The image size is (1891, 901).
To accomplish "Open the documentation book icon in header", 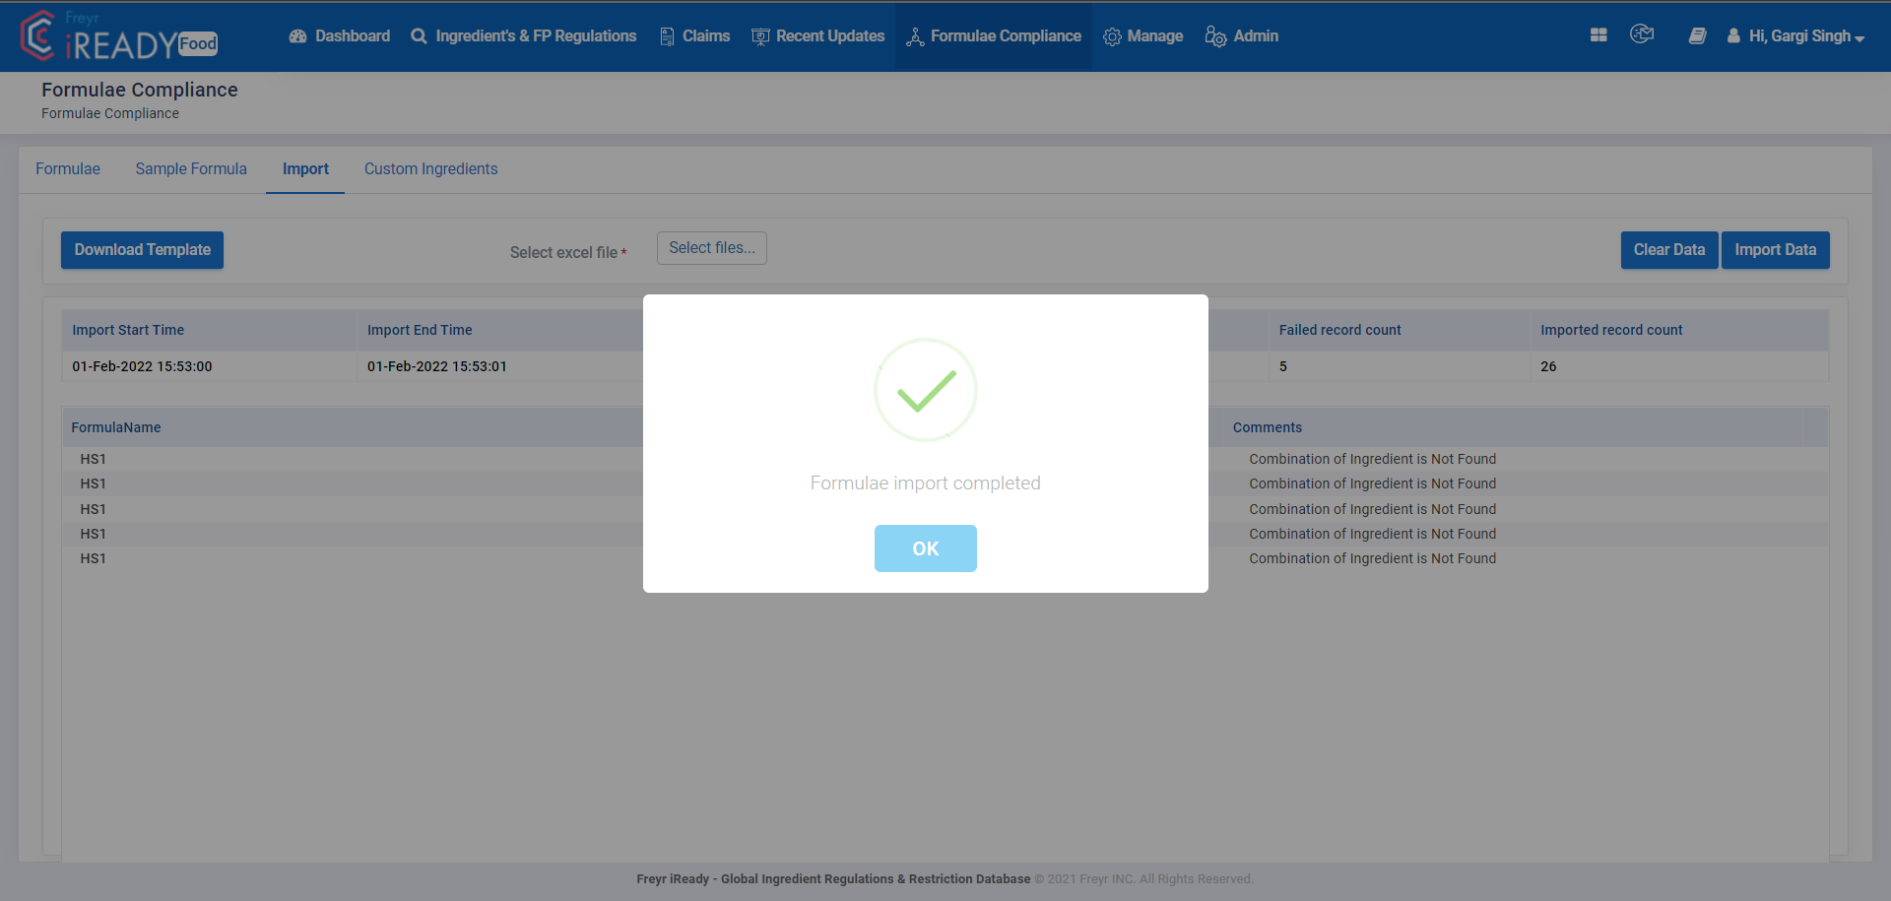I will tap(1697, 33).
